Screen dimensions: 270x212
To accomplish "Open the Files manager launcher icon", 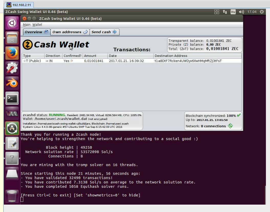I will [x=12, y=38].
